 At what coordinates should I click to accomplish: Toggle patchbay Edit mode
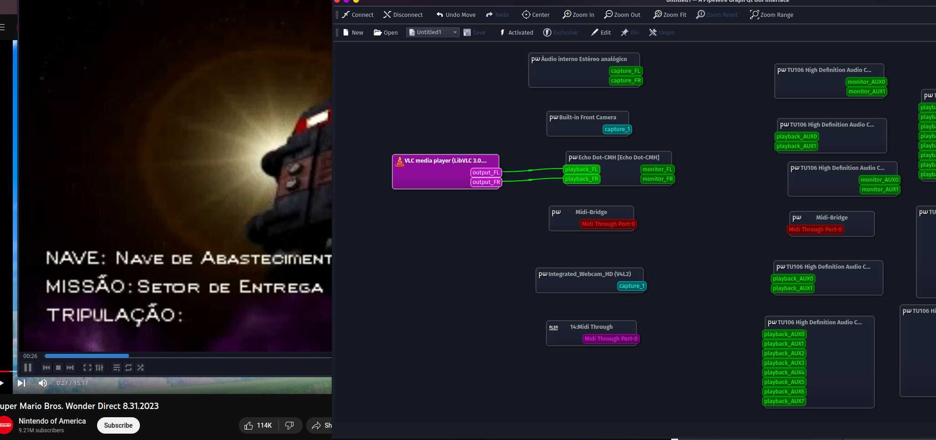[601, 32]
